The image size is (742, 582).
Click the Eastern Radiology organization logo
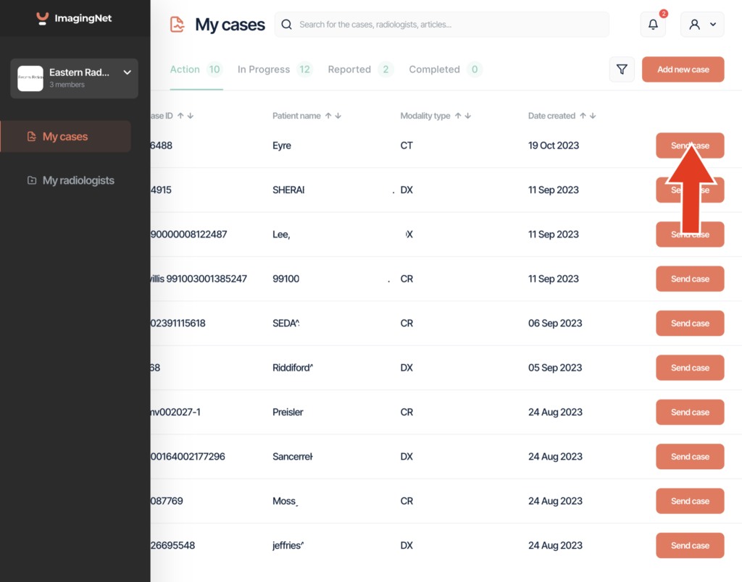coord(30,78)
